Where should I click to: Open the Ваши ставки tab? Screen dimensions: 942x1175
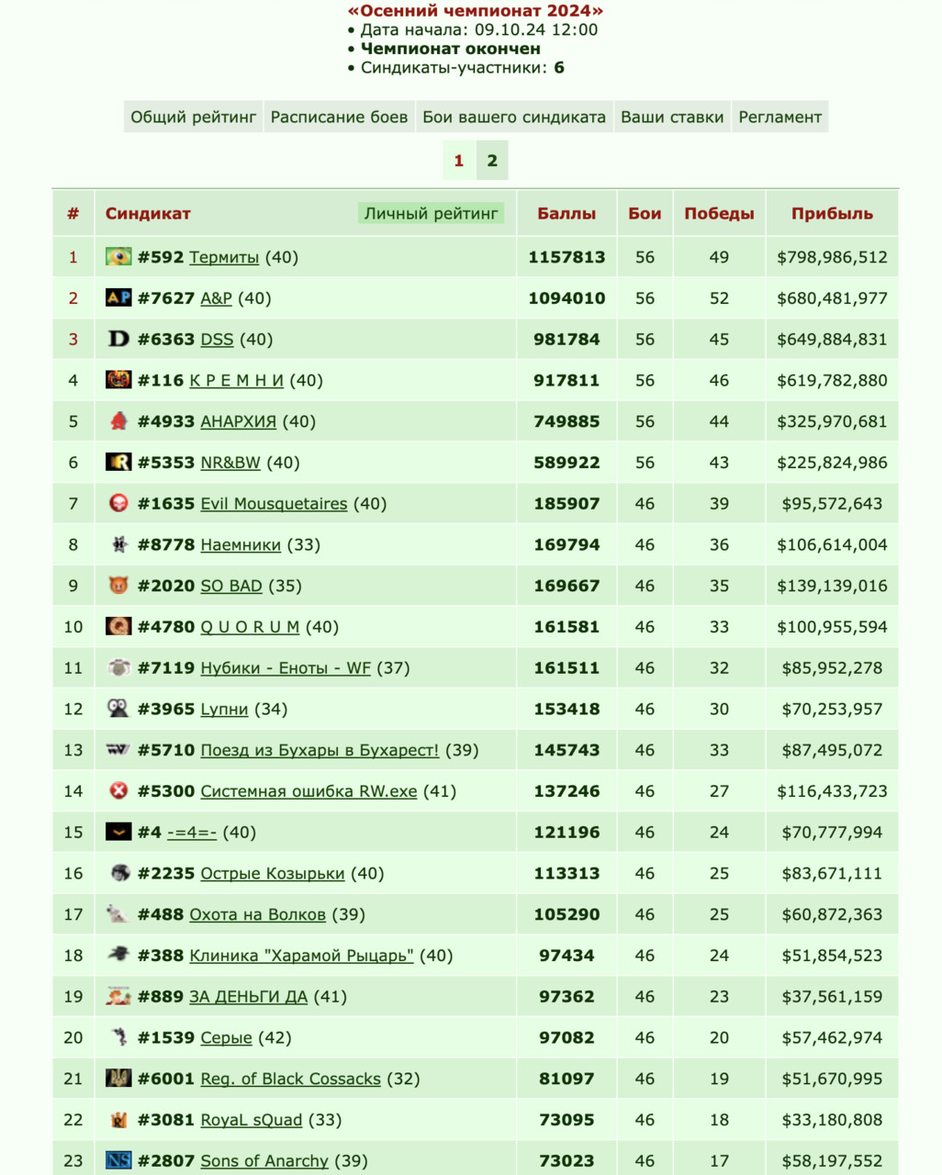click(672, 117)
